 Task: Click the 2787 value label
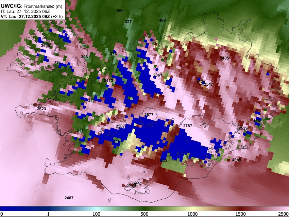tap(188, 126)
